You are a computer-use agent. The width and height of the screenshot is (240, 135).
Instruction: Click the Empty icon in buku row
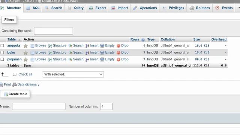coord(102,52)
